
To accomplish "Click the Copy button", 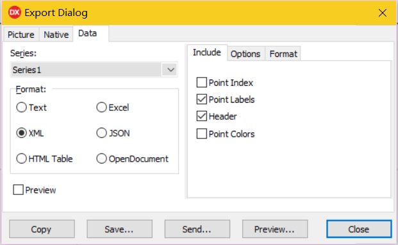I will [x=42, y=229].
